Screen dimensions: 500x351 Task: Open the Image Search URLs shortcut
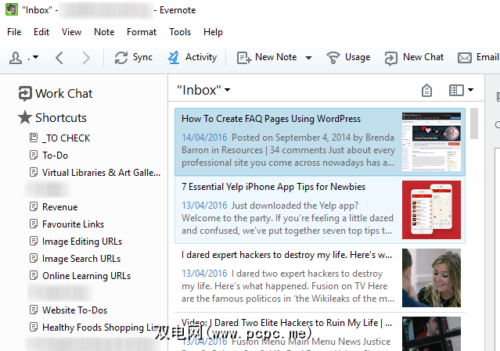click(75, 258)
